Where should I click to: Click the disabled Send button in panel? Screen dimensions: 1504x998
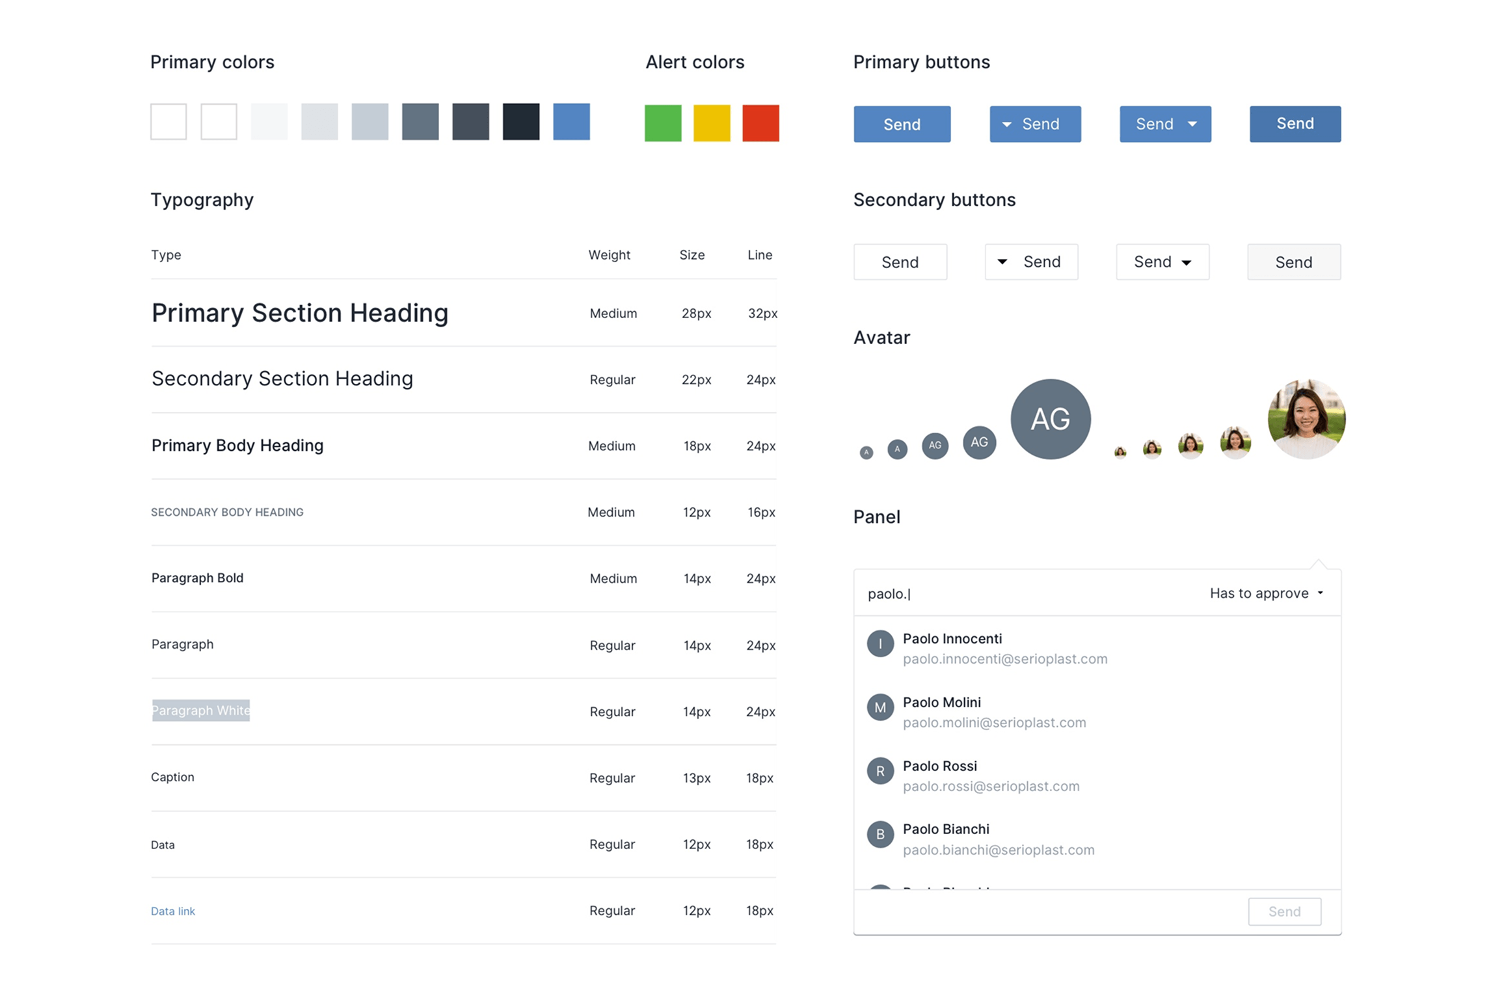(1284, 911)
